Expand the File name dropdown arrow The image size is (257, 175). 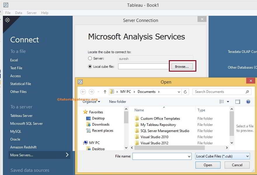[189, 157]
